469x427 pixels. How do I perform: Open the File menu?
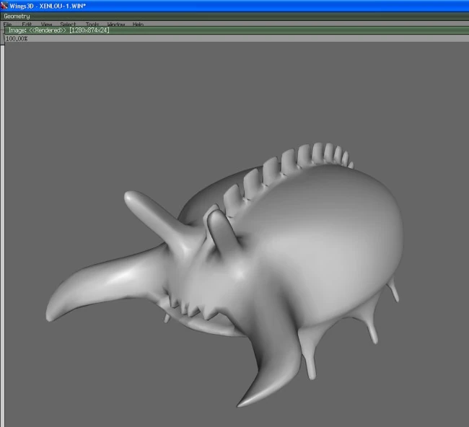7,25
